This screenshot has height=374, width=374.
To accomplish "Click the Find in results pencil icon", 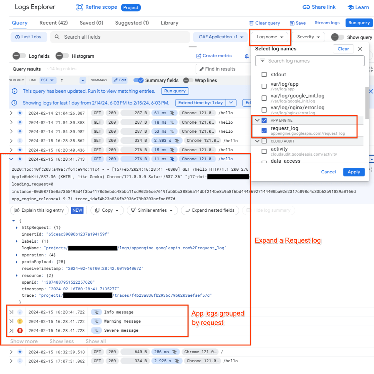I will tap(201, 69).
